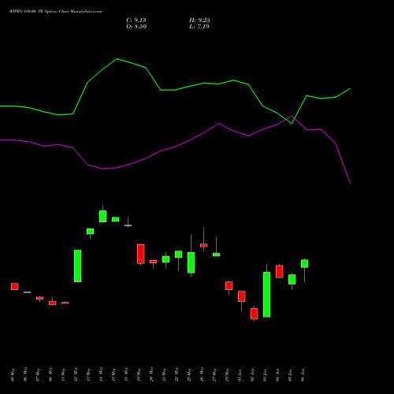394x394 pixels.
Task: Click the '03 Jun' date label
Action: tap(266, 375)
